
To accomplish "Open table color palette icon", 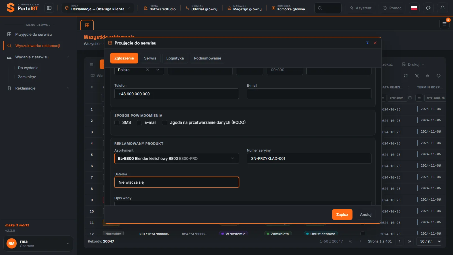I will click(439, 76).
